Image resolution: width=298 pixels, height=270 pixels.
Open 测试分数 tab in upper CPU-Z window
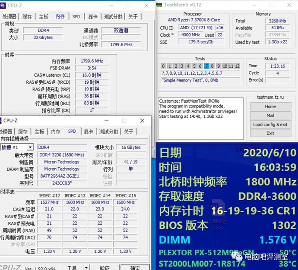pyautogui.click(x=114, y=16)
